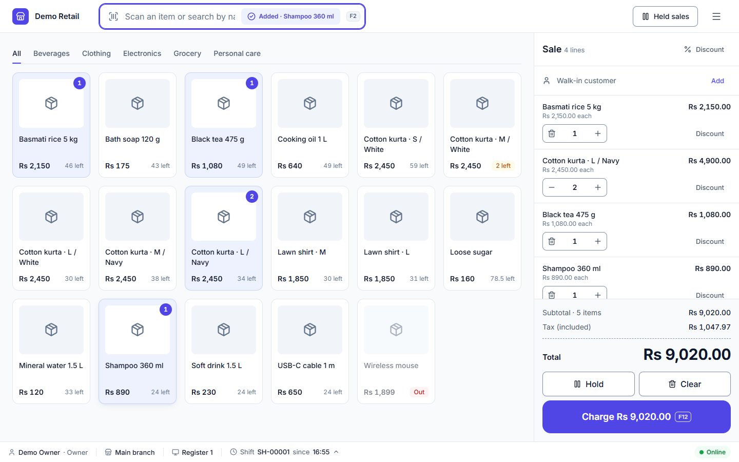Screen dimensions: 739x462
Task: Apply discount to Black tea line
Action: pos(710,241)
